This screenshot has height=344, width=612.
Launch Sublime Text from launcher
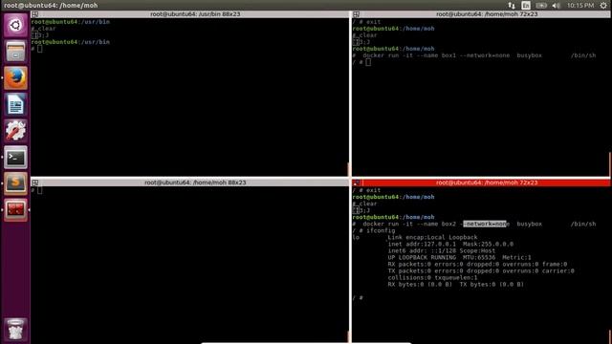15,183
